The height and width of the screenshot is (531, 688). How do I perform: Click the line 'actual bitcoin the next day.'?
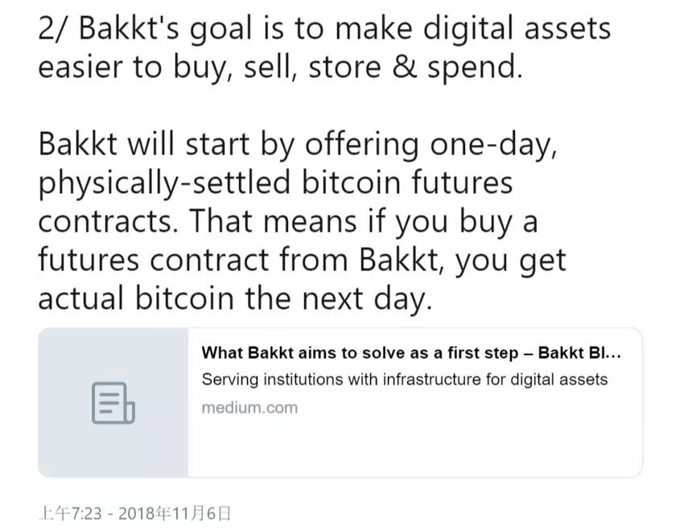[235, 298]
